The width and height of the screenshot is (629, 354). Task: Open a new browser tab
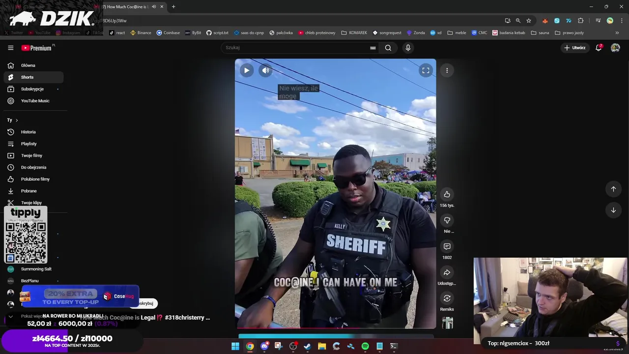173,6
